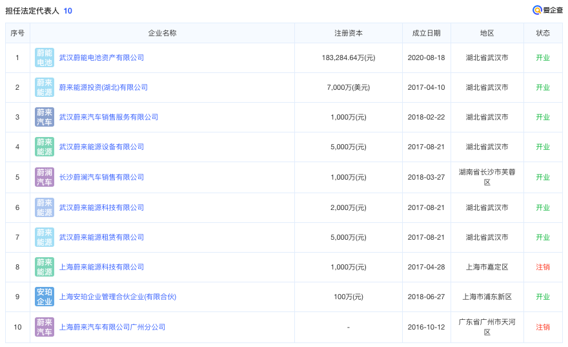The width and height of the screenshot is (568, 347).
Task: Open 蔚来能源投资(湖北)有限公司 link
Action: pos(103,87)
